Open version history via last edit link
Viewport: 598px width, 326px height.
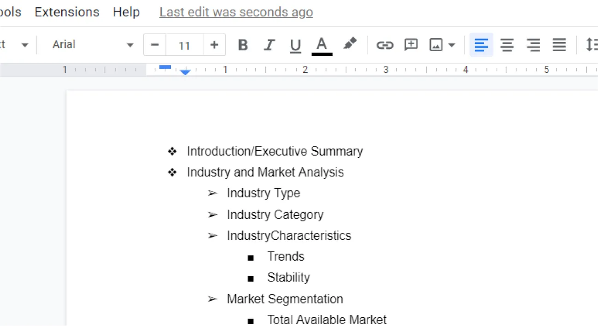click(x=235, y=12)
